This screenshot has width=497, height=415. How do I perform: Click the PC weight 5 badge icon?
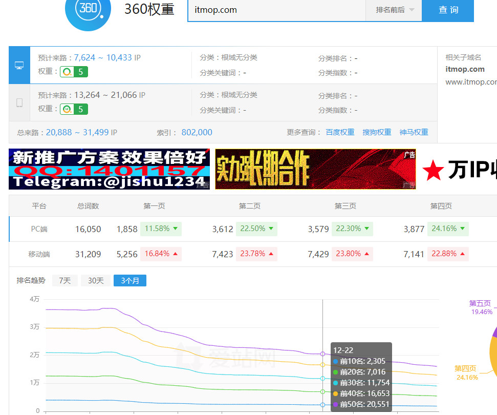[74, 72]
